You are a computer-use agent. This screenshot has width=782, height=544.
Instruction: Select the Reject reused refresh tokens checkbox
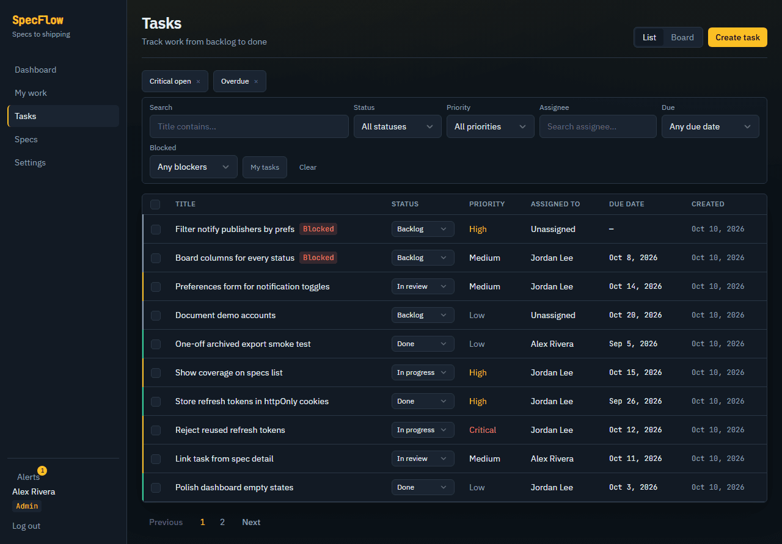pos(156,430)
